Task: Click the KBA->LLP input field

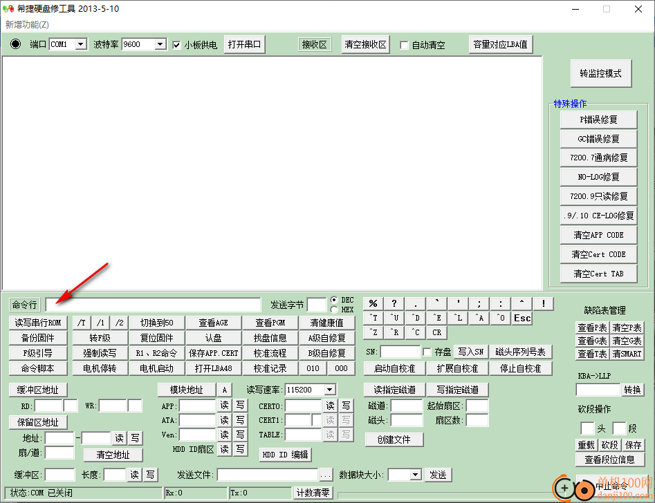Action: 598,390
